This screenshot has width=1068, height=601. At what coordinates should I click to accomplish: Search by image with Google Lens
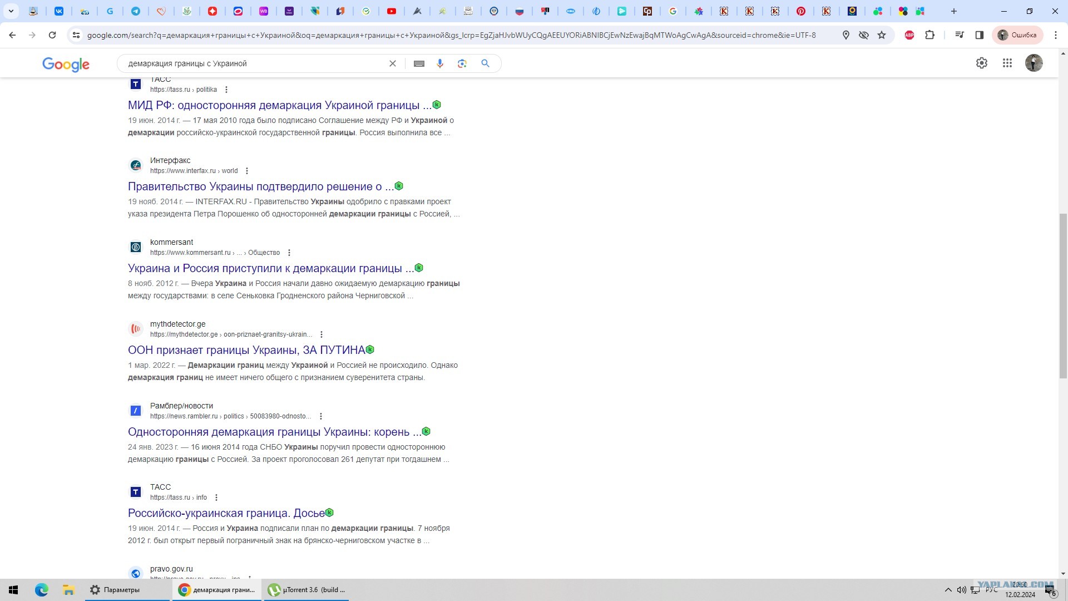coord(462,63)
